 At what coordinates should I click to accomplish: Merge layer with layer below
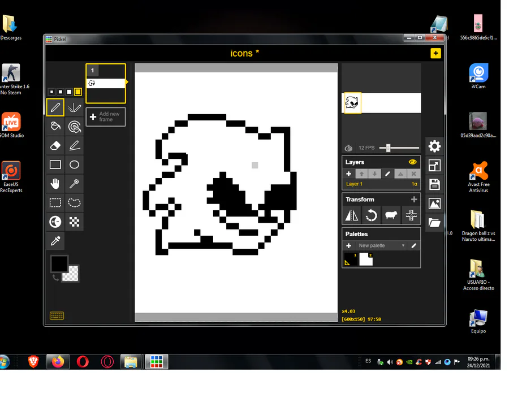tap(400, 174)
